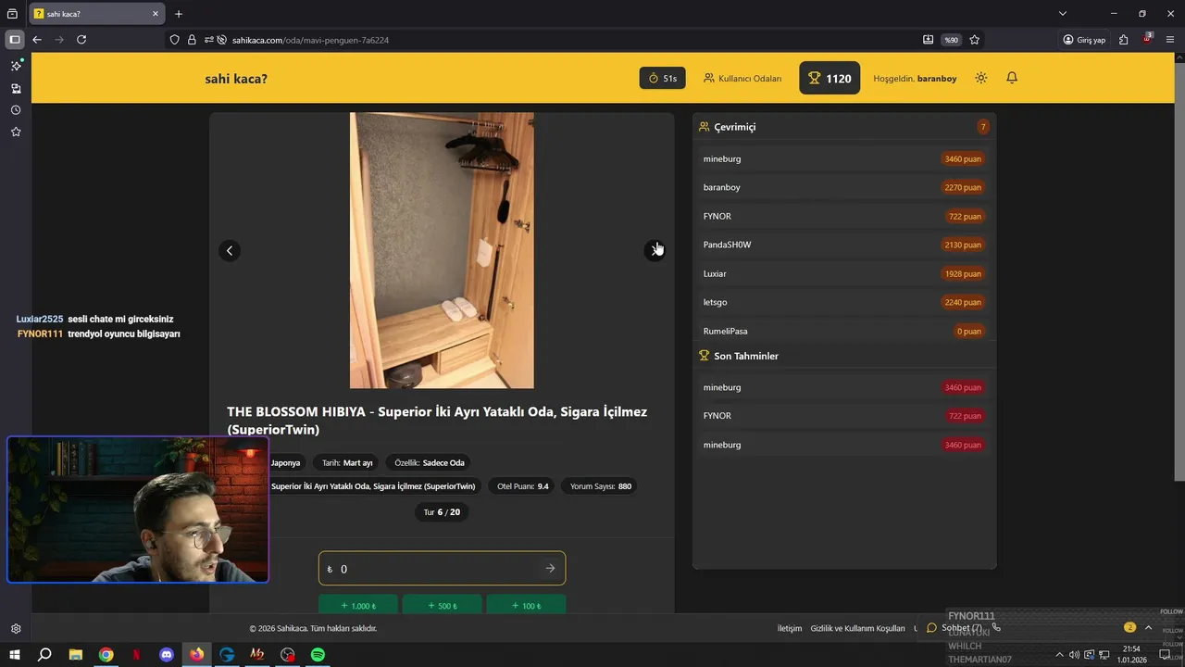Open the sidebar bookmarks star icon

(16, 132)
